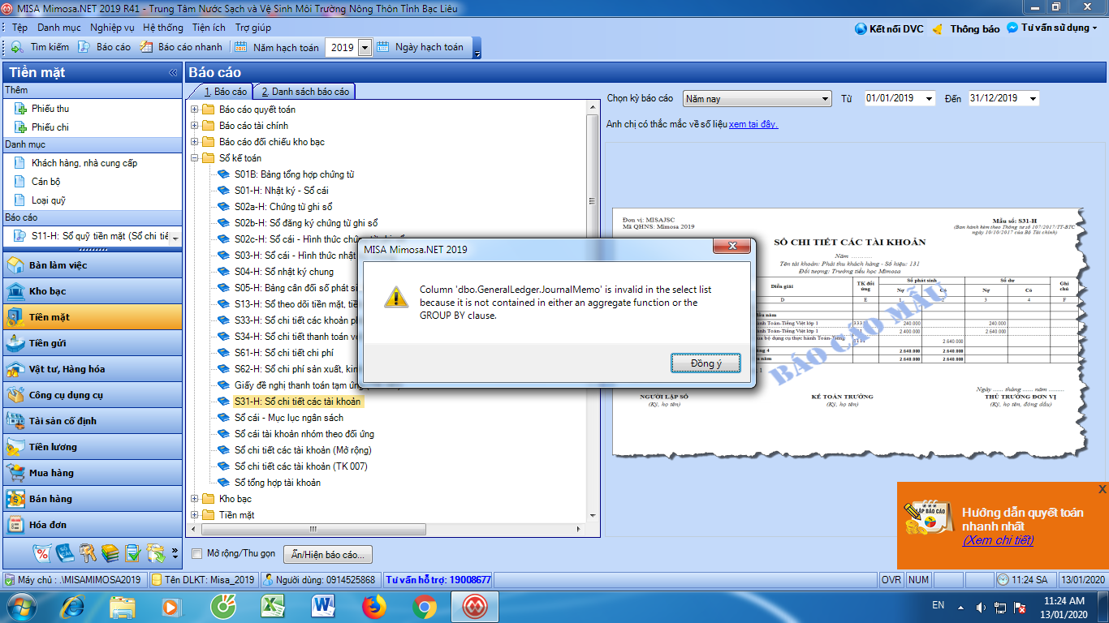Switch to Danh sách báo cáo tab
Image resolution: width=1109 pixels, height=623 pixels.
[305, 92]
